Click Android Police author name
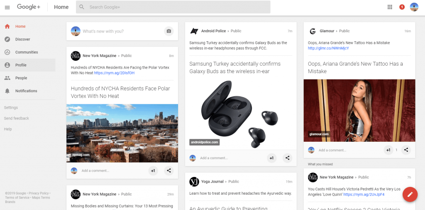This screenshot has height=210, width=425. 213,31
